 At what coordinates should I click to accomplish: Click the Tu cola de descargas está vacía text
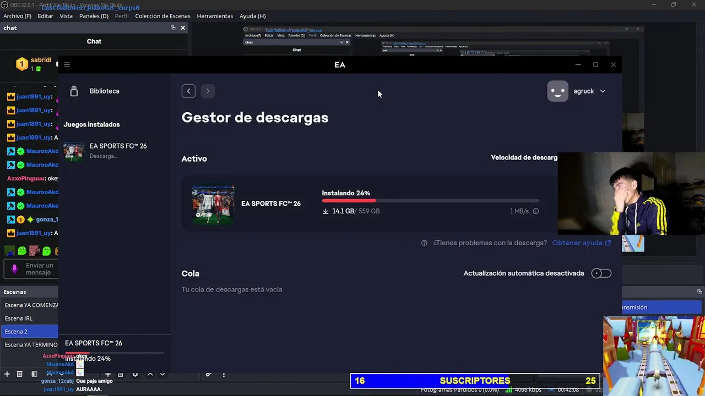[x=232, y=289]
